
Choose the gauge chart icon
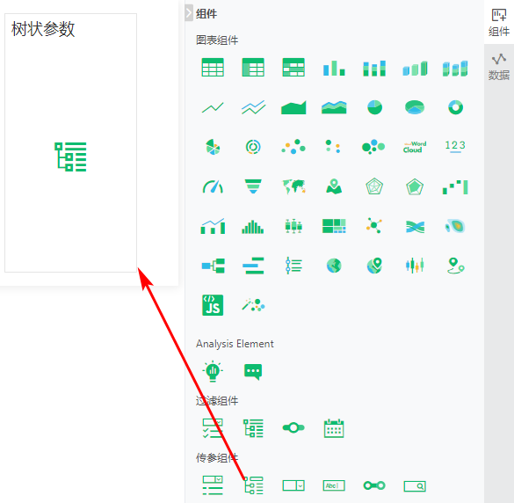[x=213, y=186]
